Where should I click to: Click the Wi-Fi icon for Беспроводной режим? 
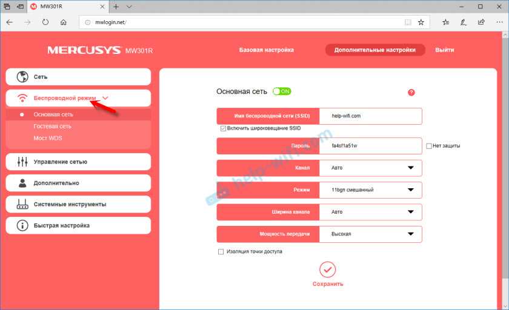(x=23, y=98)
